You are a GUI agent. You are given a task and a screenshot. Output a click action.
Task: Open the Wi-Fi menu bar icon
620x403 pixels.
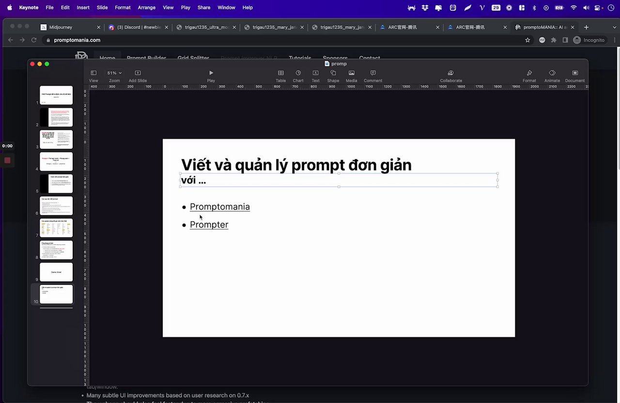(573, 8)
